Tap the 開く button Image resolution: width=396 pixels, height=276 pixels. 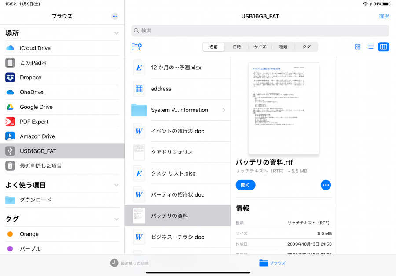pos(246,185)
